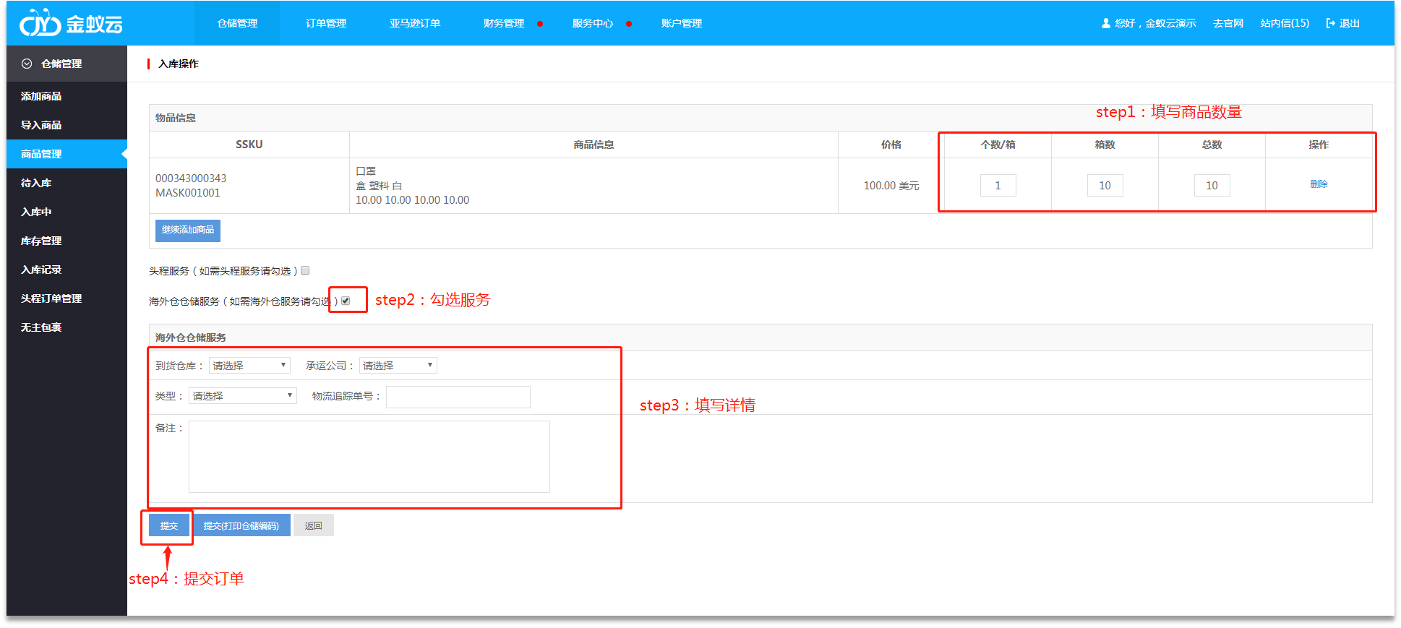This screenshot has width=1401, height=628.
Task: Select 库存管理 in the sidebar
Action: point(41,241)
